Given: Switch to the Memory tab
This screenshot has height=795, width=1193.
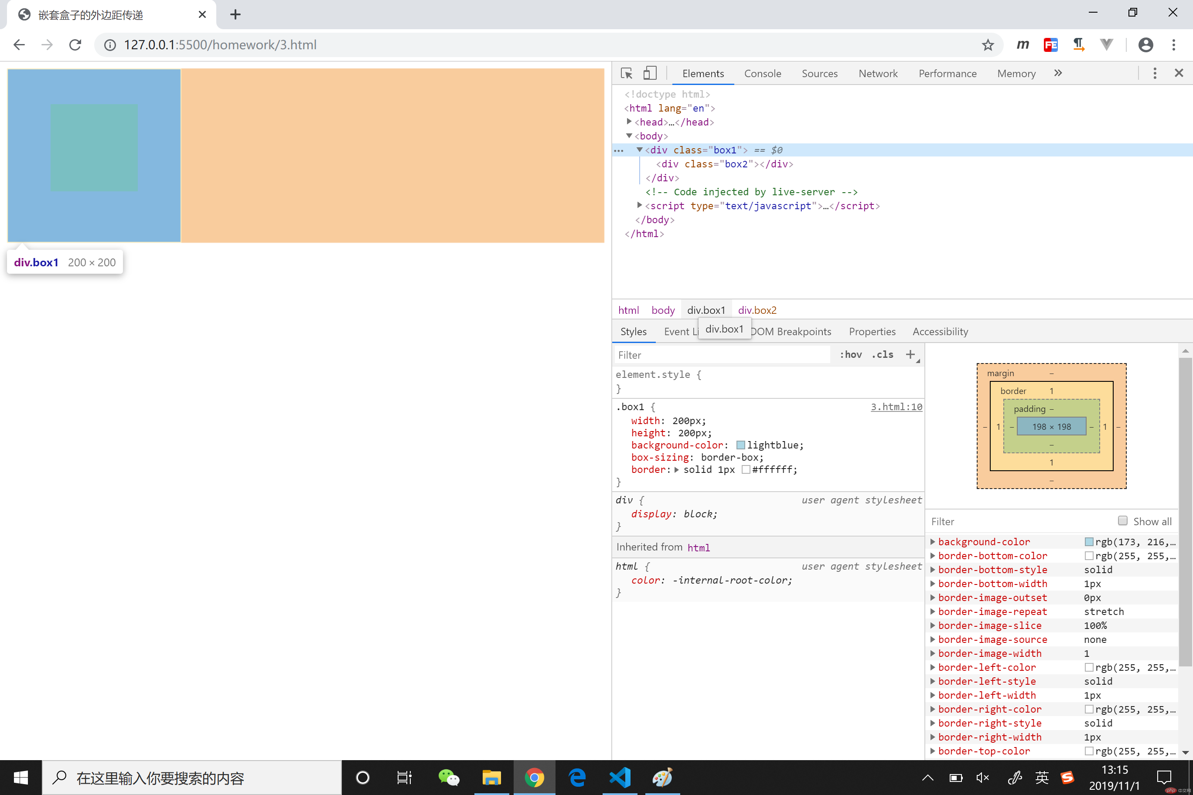Looking at the screenshot, I should point(1016,74).
